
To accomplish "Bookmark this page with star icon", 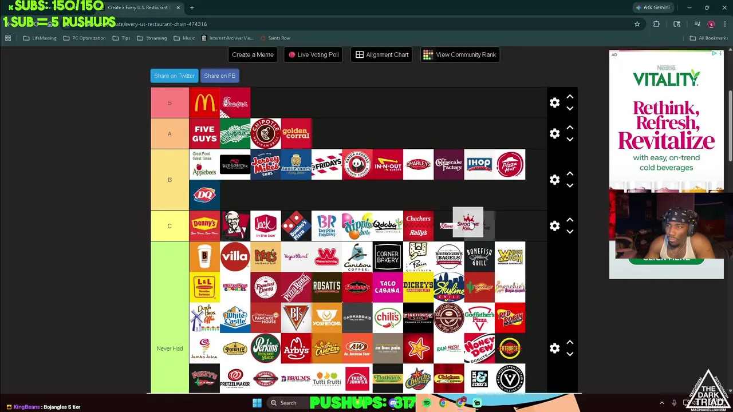I will click(637, 24).
